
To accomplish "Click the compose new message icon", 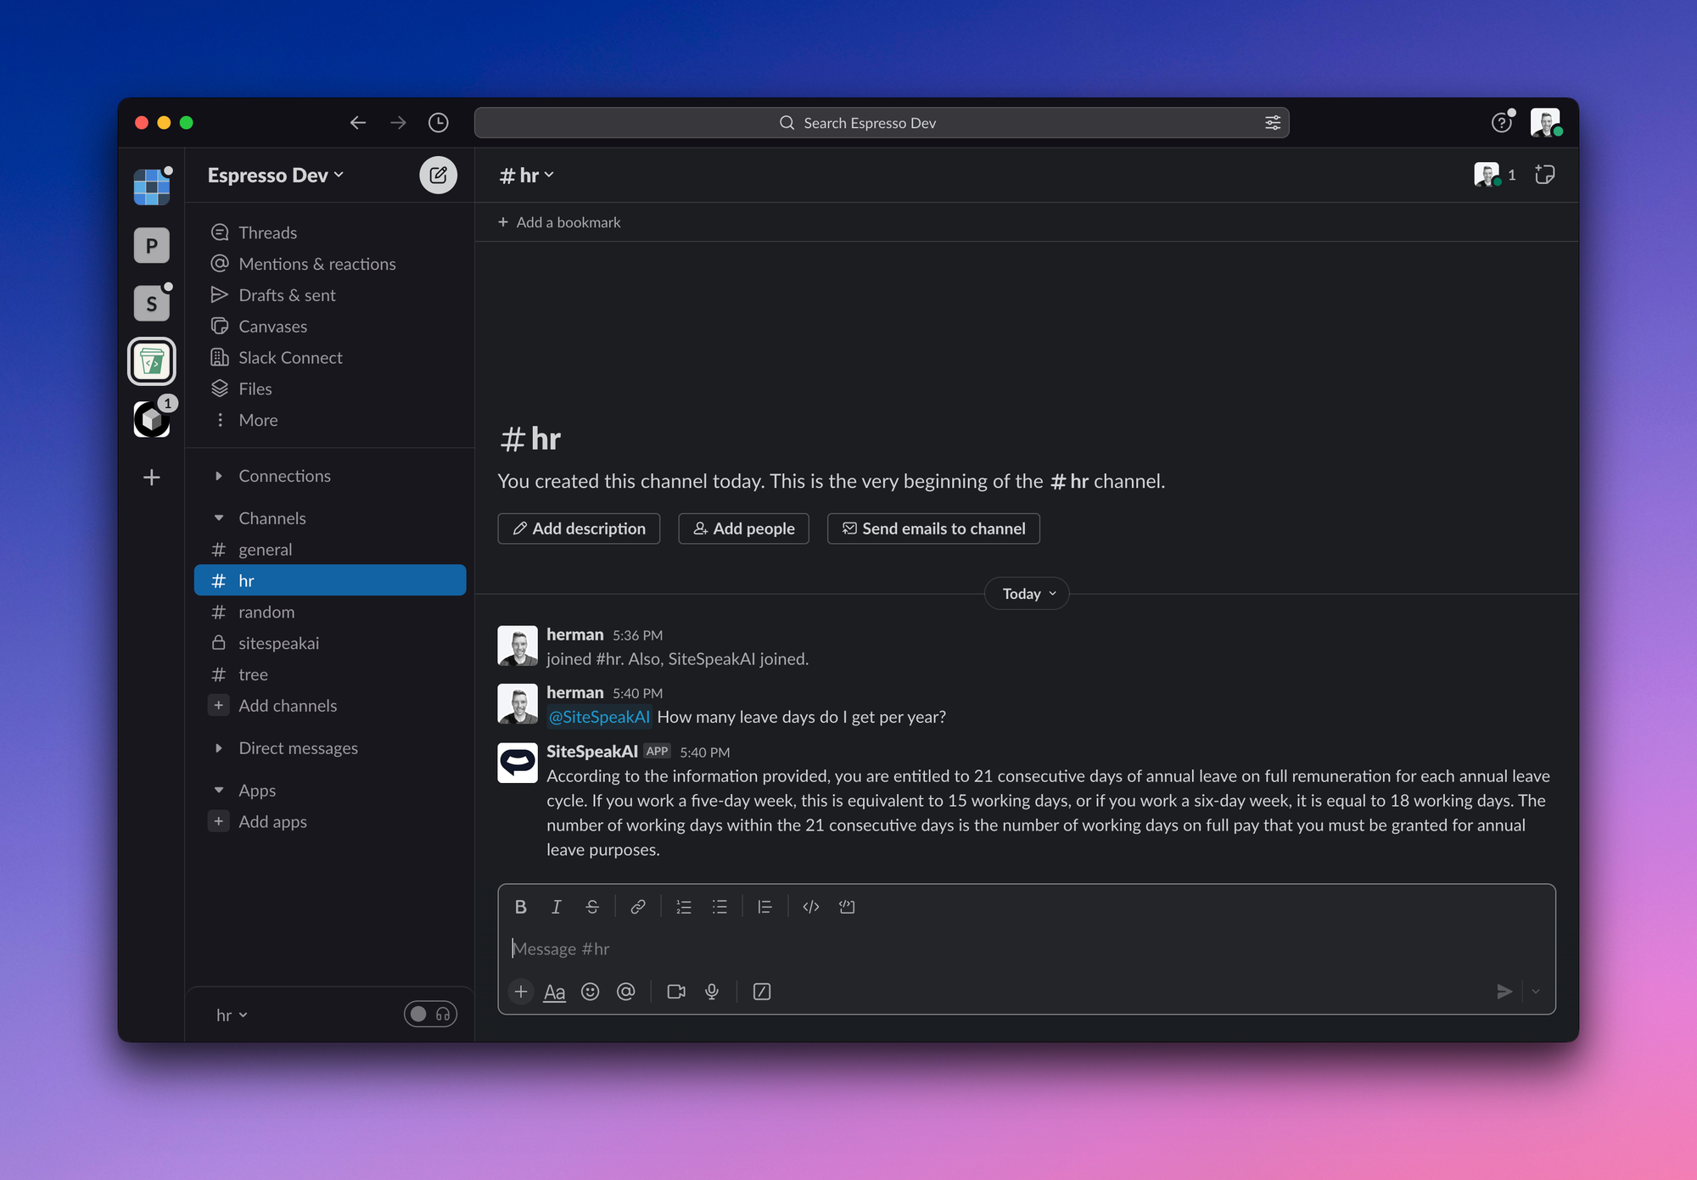I will tap(438, 175).
